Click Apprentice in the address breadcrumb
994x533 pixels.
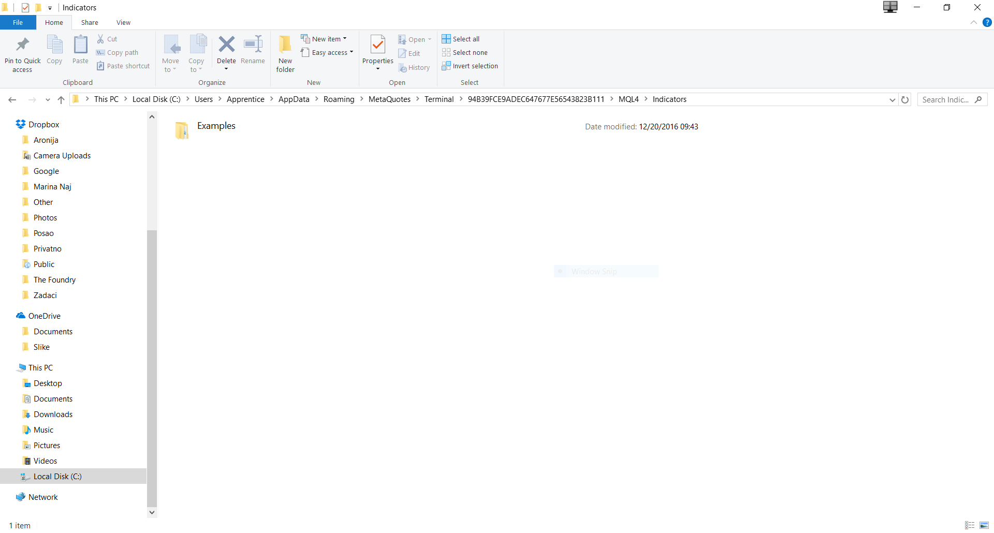pos(245,99)
